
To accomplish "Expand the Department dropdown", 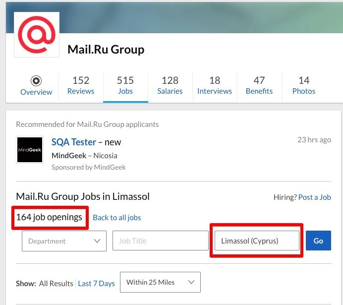I will (x=64, y=241).
